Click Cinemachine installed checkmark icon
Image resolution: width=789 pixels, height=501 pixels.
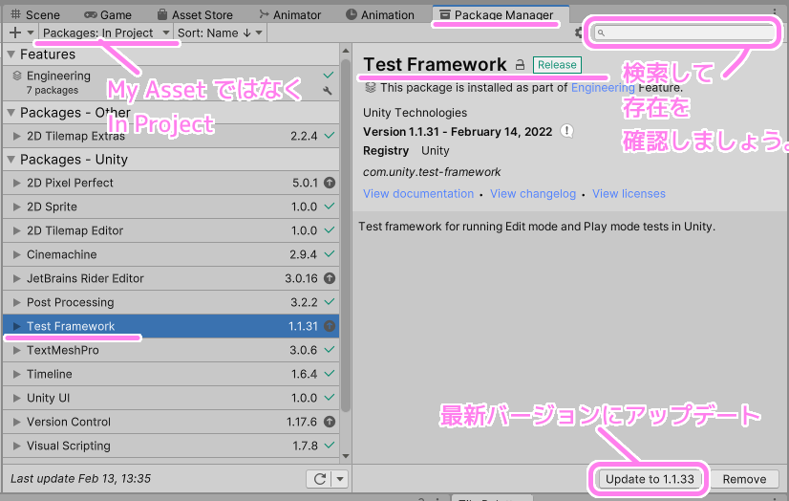[330, 253]
